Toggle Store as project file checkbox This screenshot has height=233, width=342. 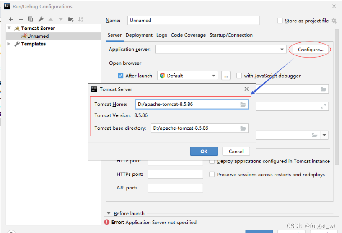(x=280, y=21)
